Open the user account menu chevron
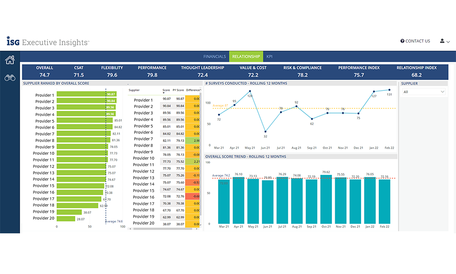Image resolution: width=456 pixels, height=274 pixels. click(448, 42)
